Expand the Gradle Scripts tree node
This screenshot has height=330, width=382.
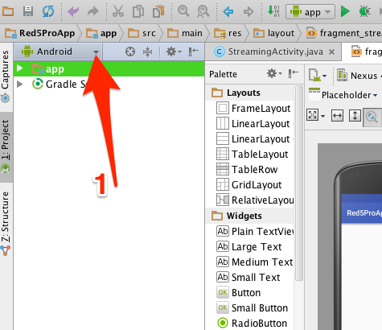[x=19, y=84]
